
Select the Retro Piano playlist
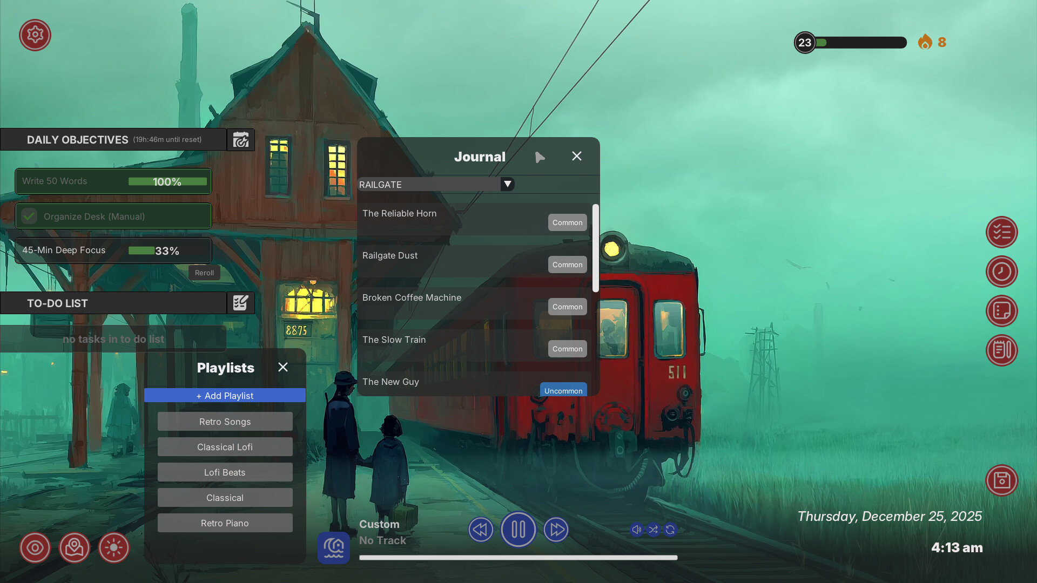pyautogui.click(x=225, y=523)
